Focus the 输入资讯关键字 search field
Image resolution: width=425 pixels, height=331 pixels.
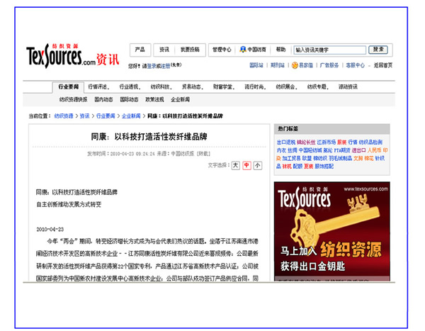[x=329, y=50]
